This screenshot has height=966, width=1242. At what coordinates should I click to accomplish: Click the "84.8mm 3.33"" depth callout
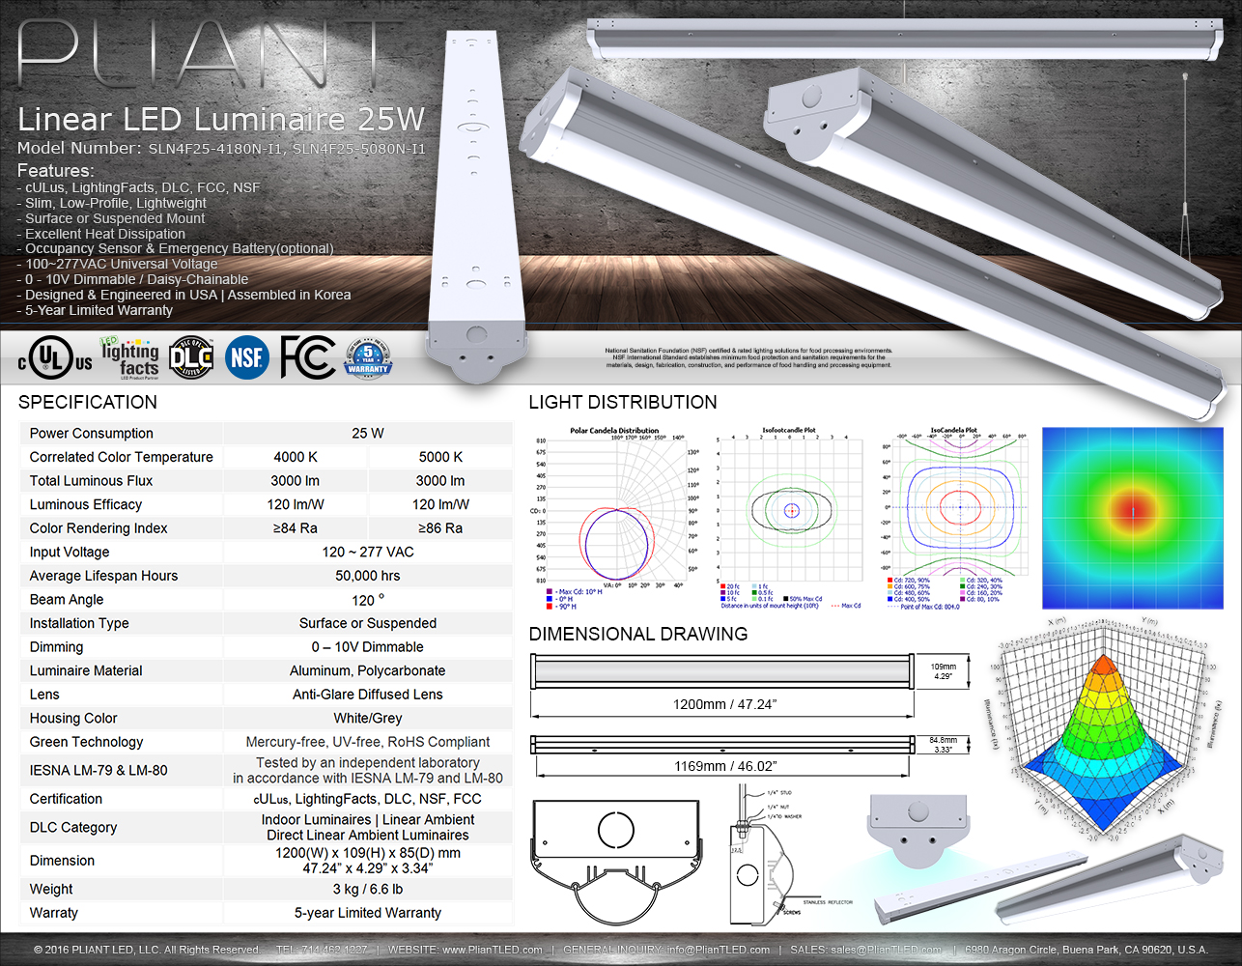tap(944, 745)
